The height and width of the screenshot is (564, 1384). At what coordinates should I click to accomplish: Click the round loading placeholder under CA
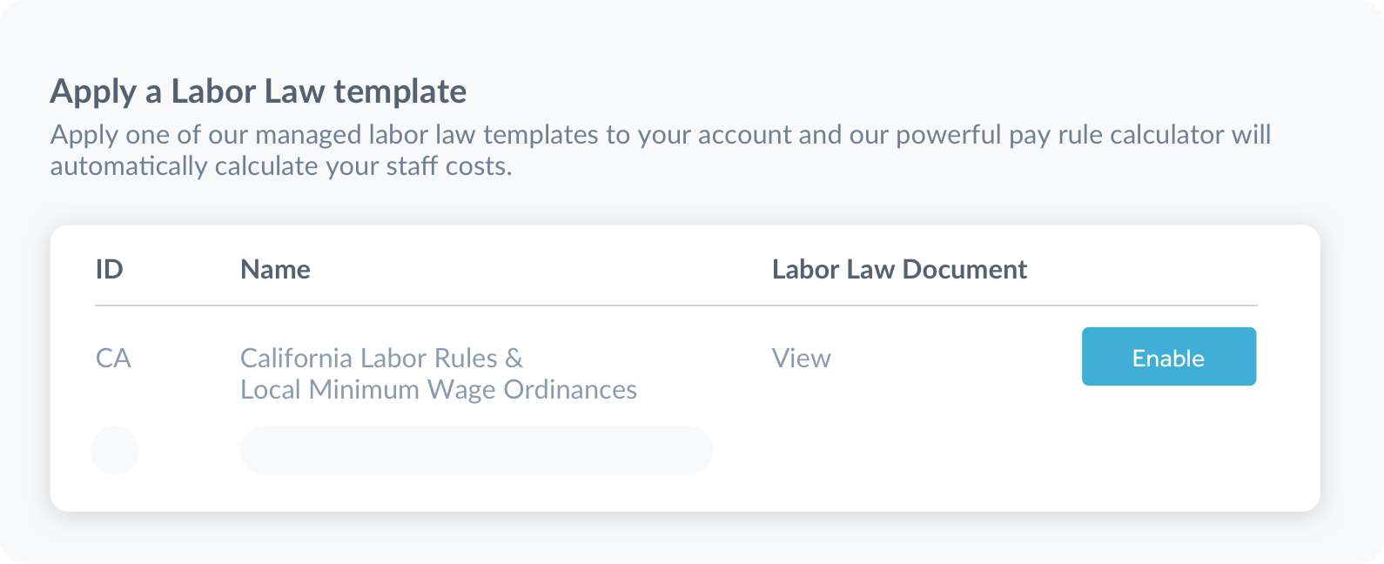pos(115,450)
